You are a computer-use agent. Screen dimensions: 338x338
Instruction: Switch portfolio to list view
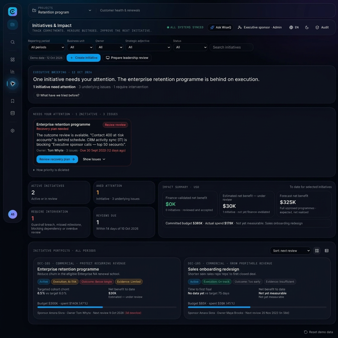pyautogui.click(x=326, y=251)
